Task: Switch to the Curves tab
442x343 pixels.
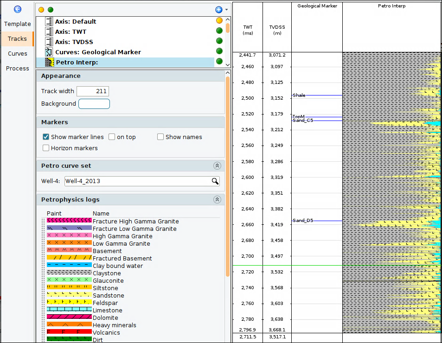Action: pyautogui.click(x=18, y=53)
